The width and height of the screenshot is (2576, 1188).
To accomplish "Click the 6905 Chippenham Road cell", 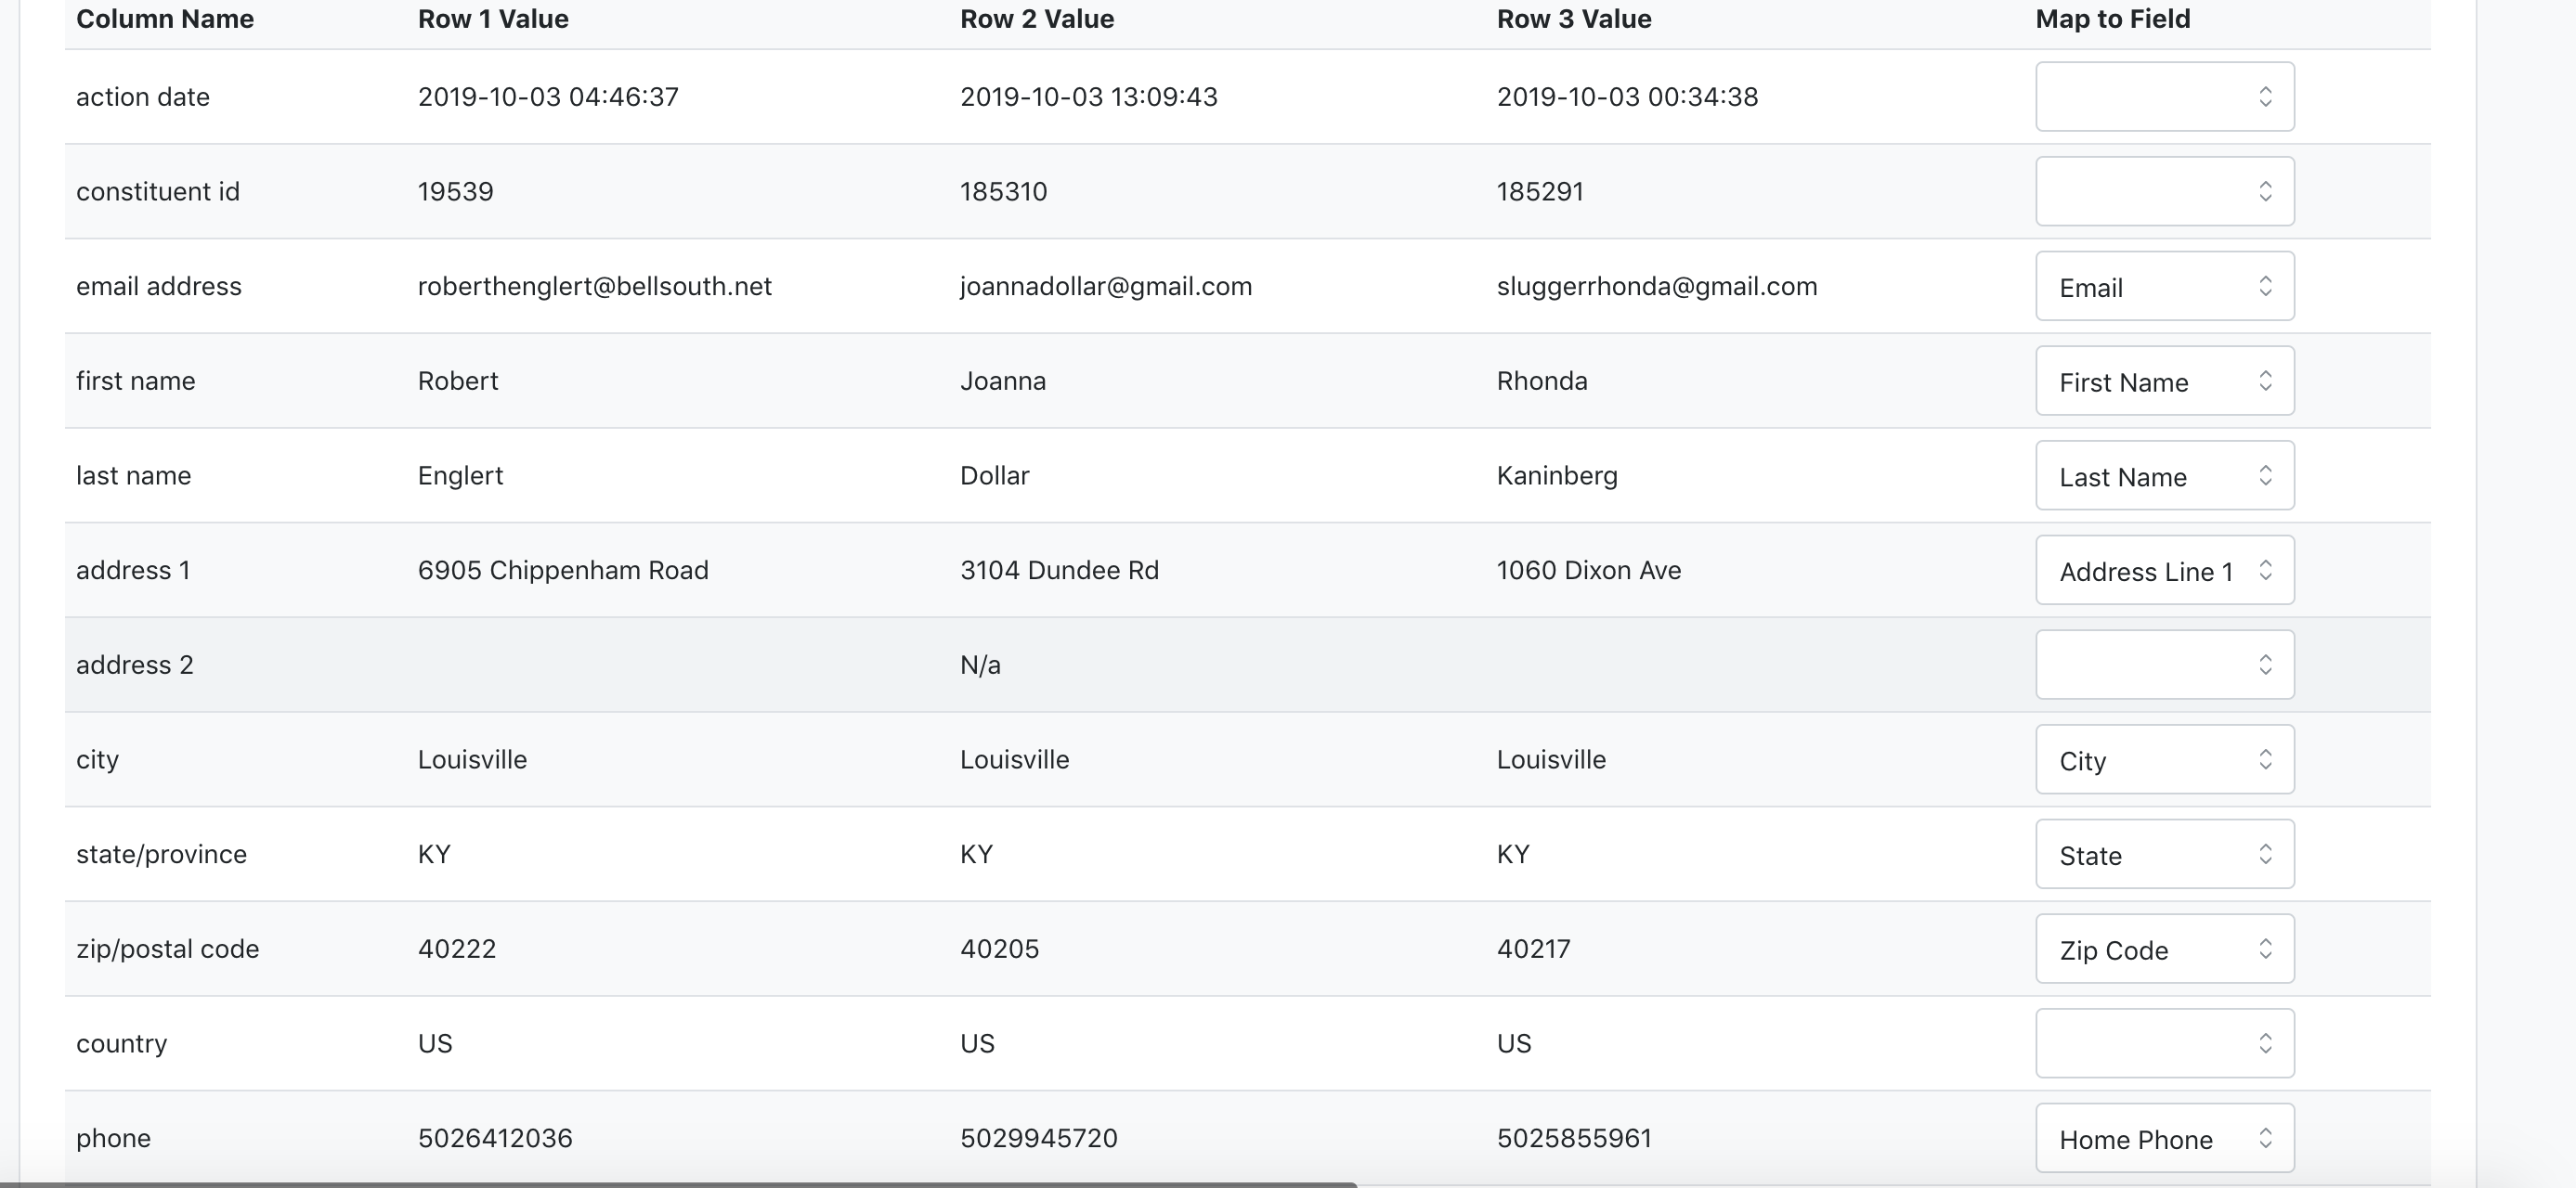I will 563,571.
